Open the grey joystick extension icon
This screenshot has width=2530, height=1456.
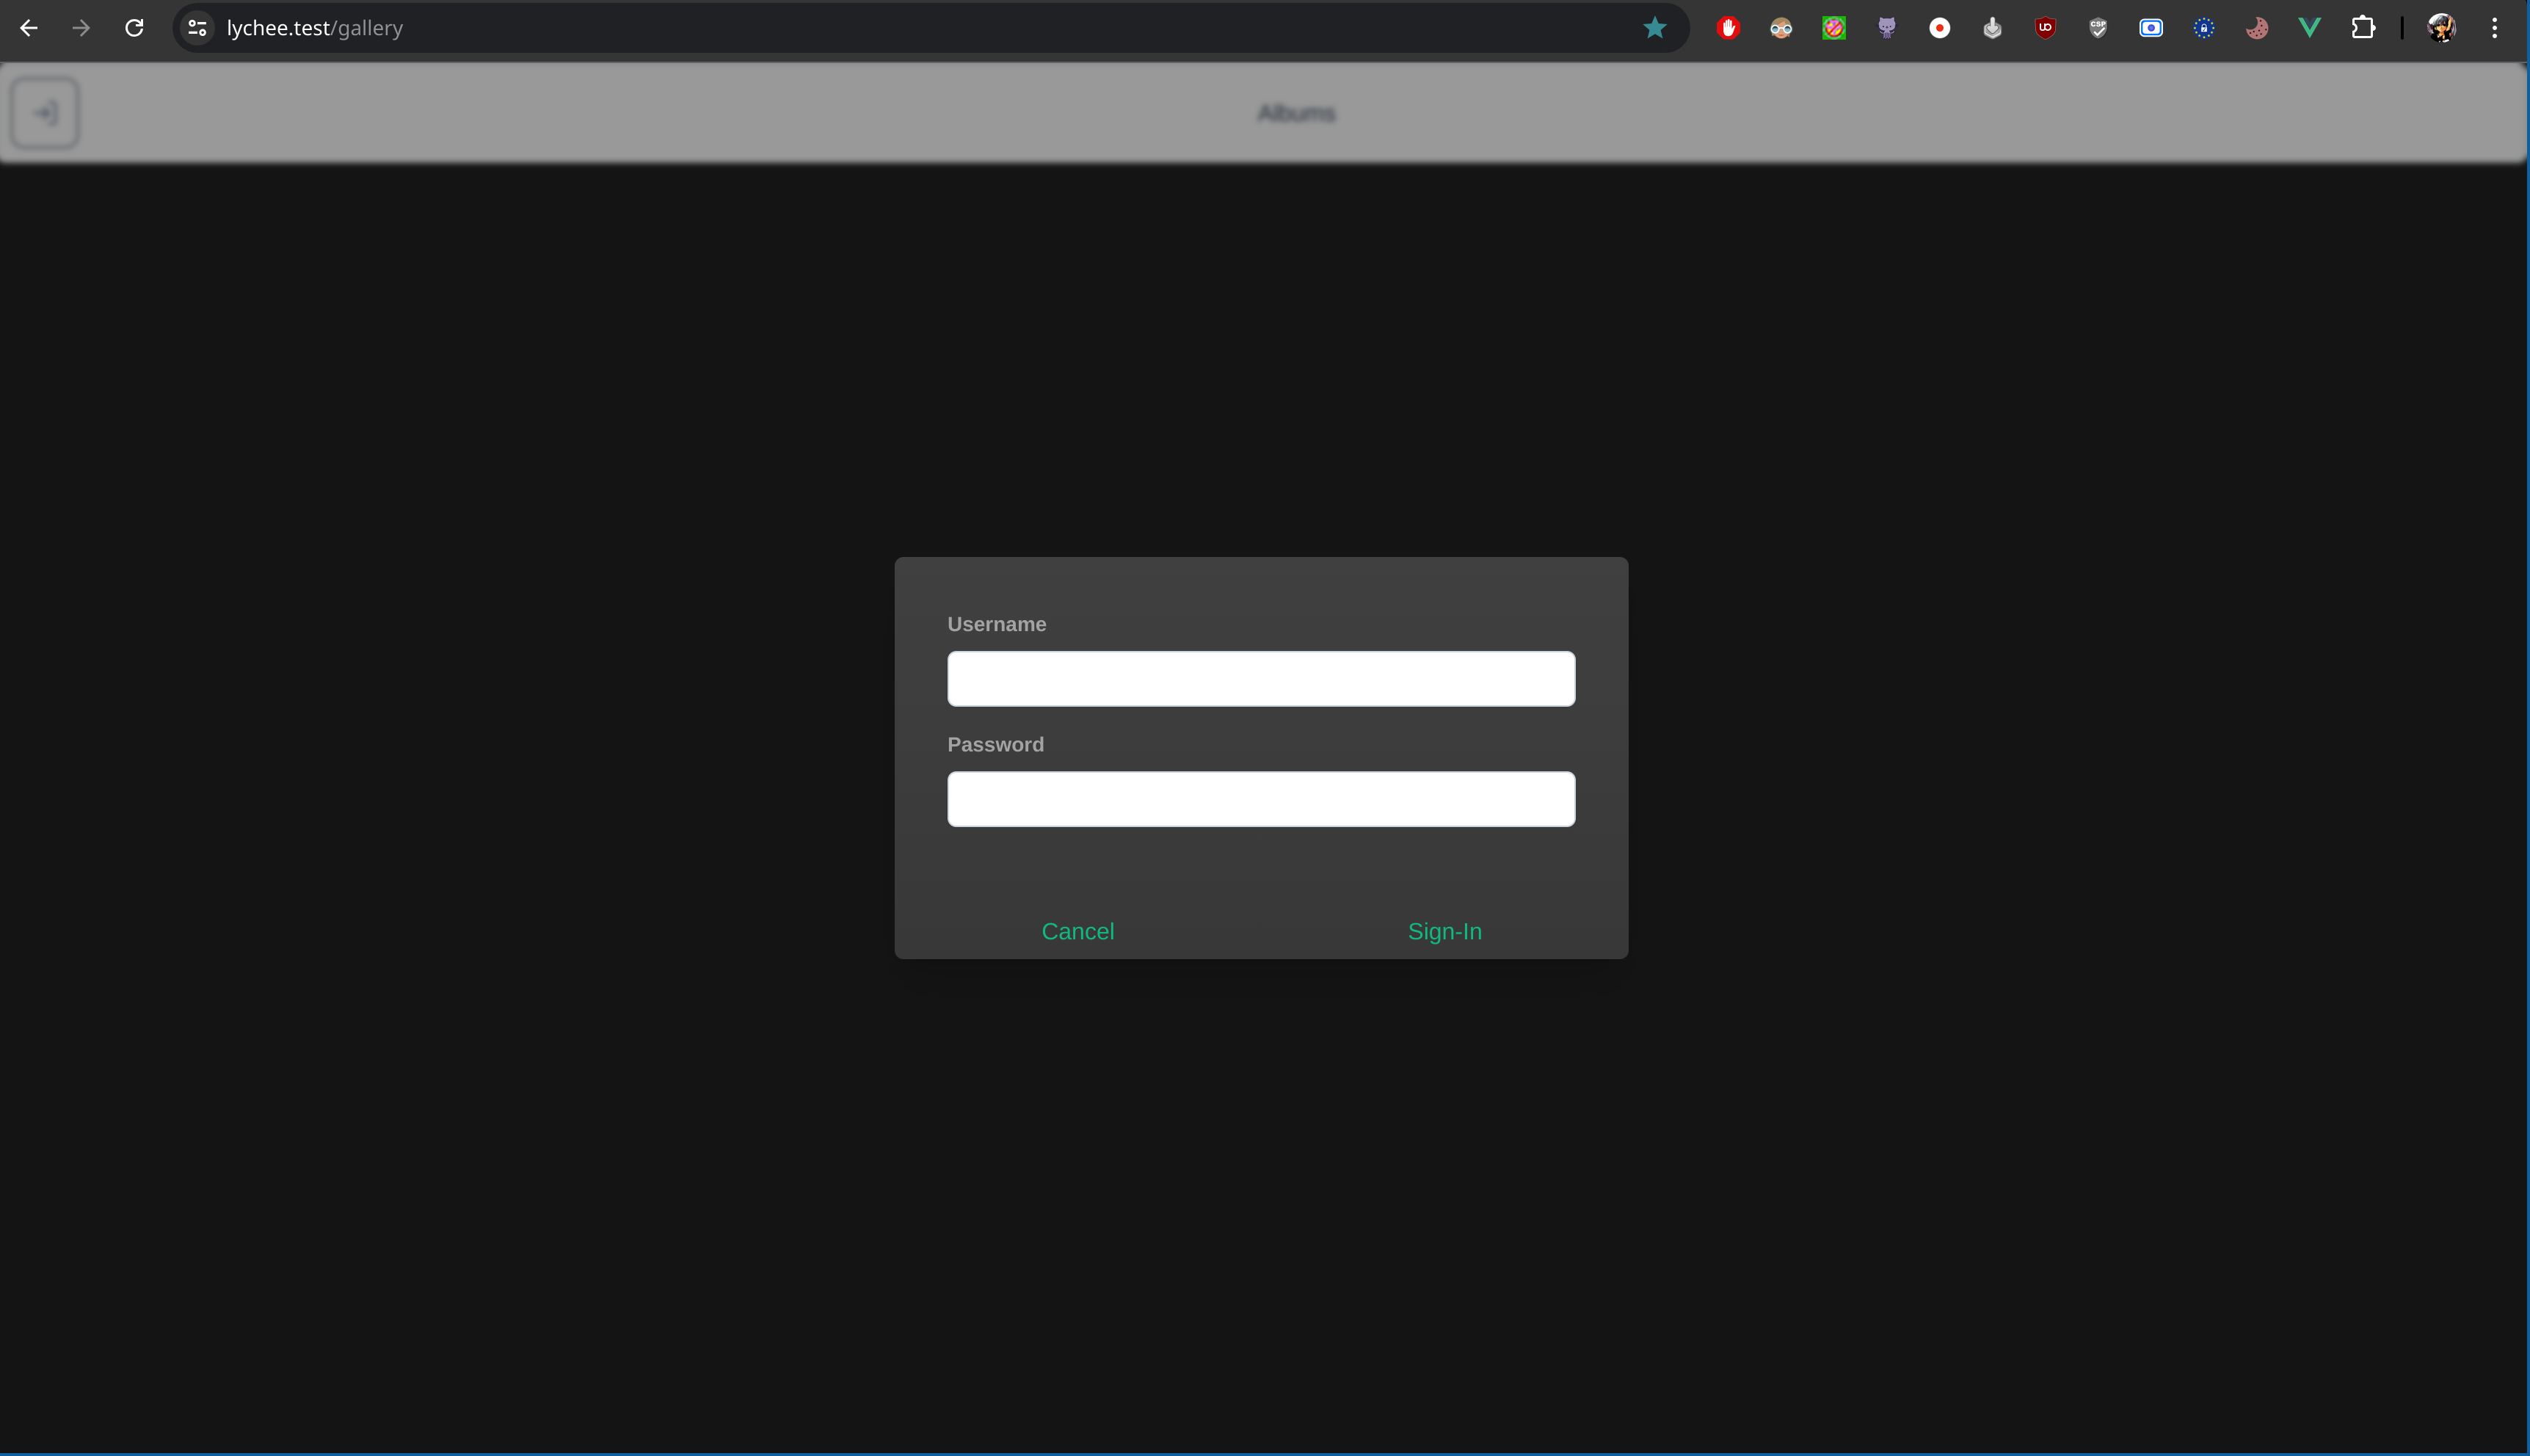[1993, 28]
